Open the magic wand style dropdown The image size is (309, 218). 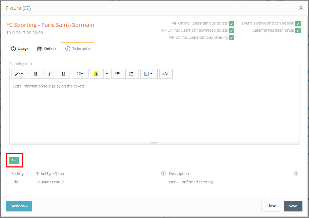[x=20, y=74]
